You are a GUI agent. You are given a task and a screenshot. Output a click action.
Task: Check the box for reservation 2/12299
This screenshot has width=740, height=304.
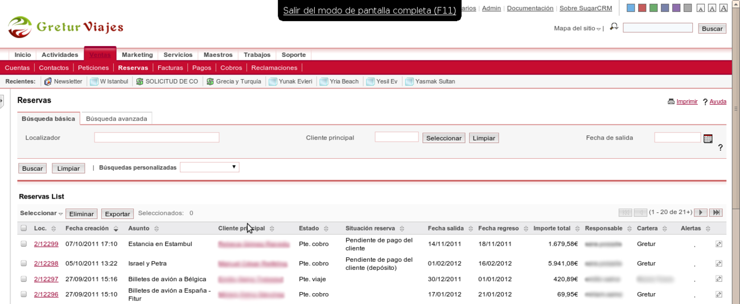(x=23, y=244)
